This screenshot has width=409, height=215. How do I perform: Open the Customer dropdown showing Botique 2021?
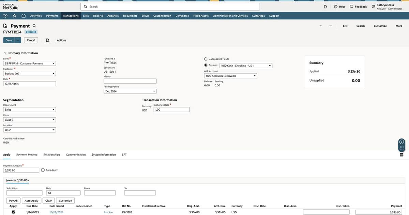(30, 73)
